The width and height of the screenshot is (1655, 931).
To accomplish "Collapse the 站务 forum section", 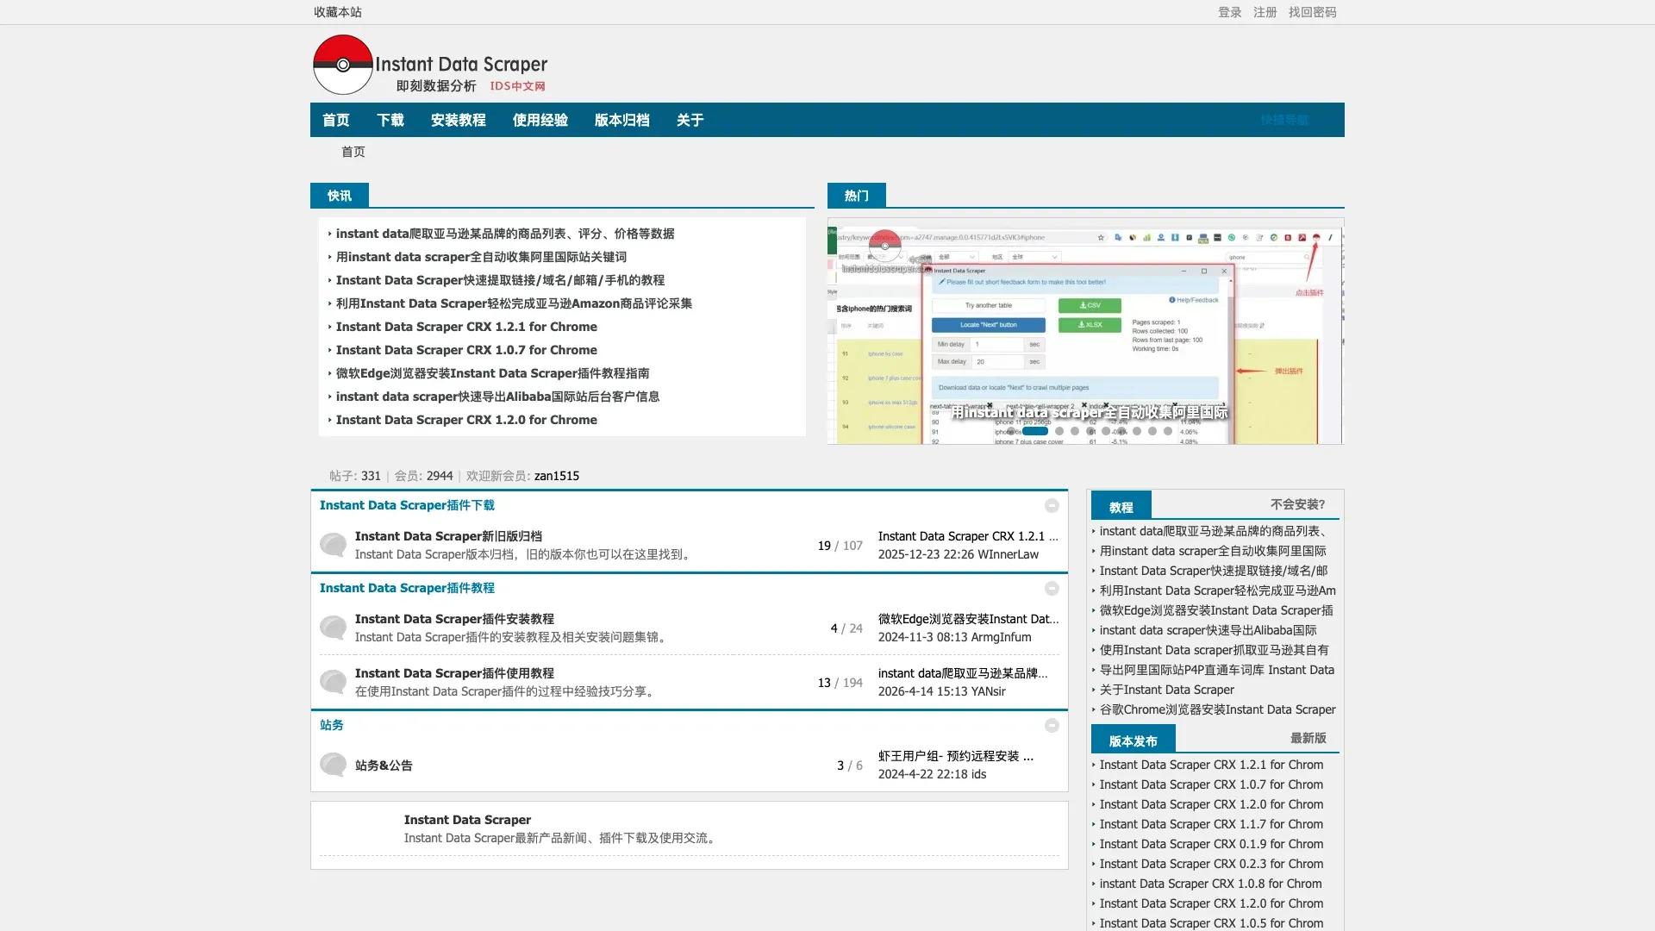I will [x=1052, y=726].
